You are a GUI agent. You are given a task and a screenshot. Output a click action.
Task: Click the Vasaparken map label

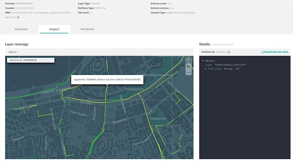tap(158, 119)
